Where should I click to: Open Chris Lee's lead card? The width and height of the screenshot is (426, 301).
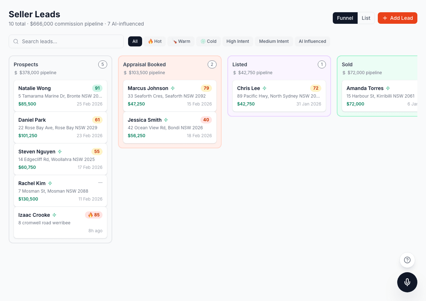279,96
